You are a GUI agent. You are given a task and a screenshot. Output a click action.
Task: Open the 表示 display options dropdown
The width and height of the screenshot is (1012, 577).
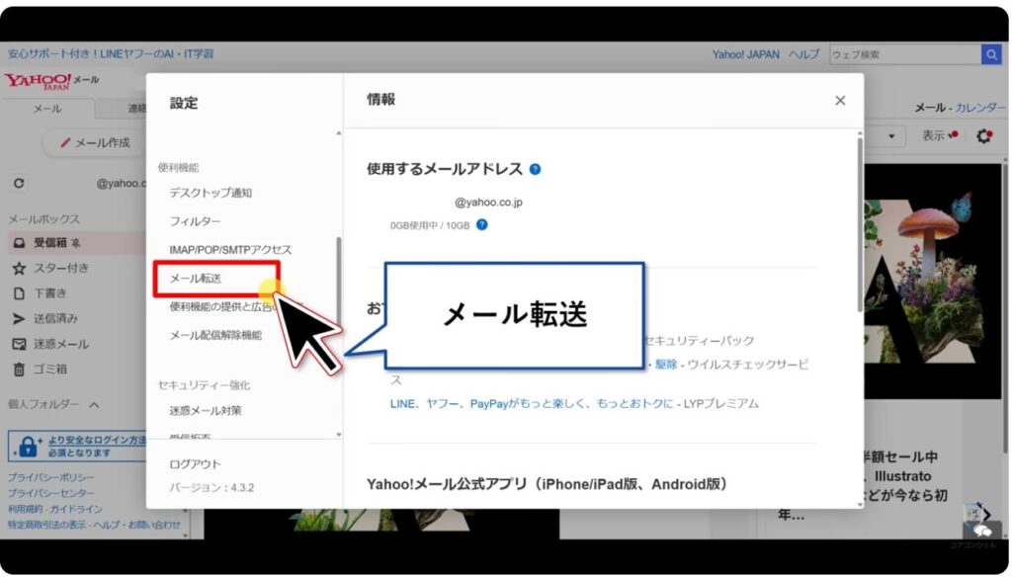pos(936,136)
